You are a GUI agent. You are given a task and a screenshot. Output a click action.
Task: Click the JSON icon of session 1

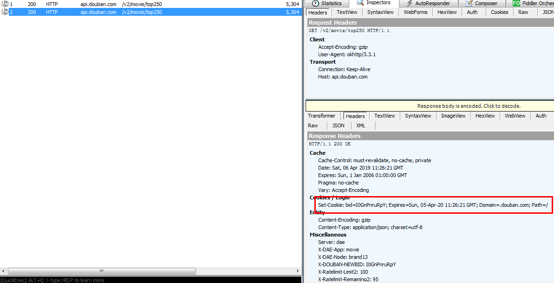(5, 4)
